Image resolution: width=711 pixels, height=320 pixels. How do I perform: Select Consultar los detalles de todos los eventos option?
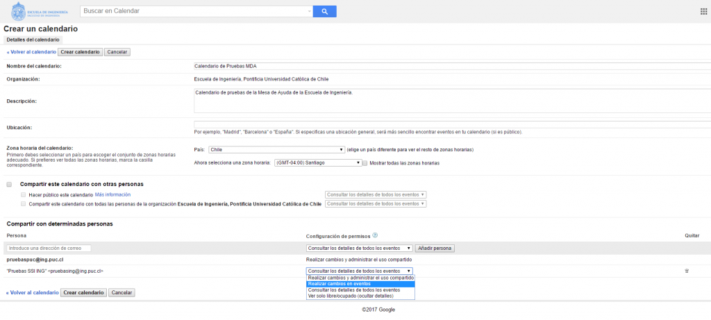point(360,290)
